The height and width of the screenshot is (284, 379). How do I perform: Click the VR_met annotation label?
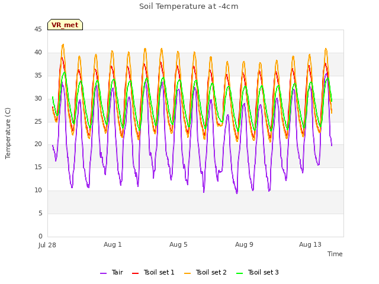coord(65,25)
